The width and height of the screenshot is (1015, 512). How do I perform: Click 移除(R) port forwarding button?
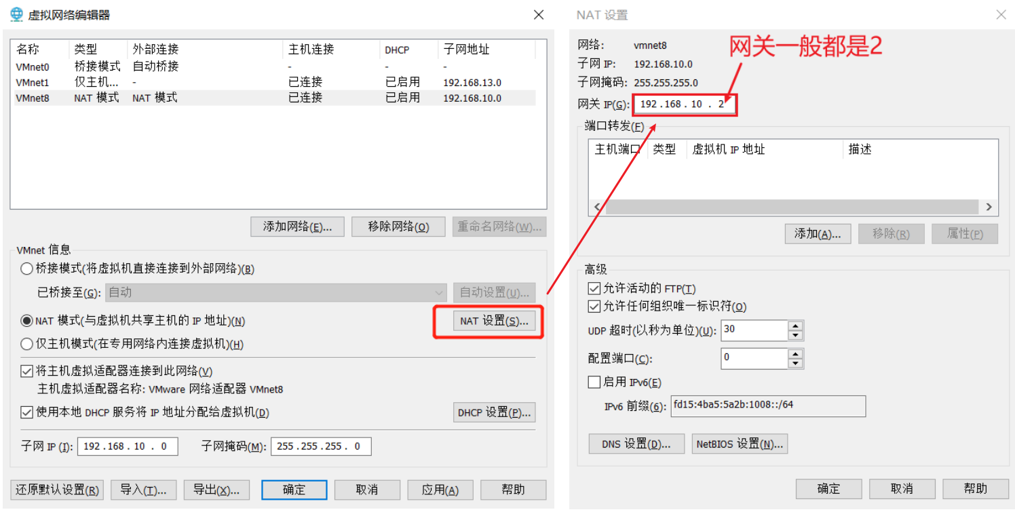pyautogui.click(x=891, y=234)
